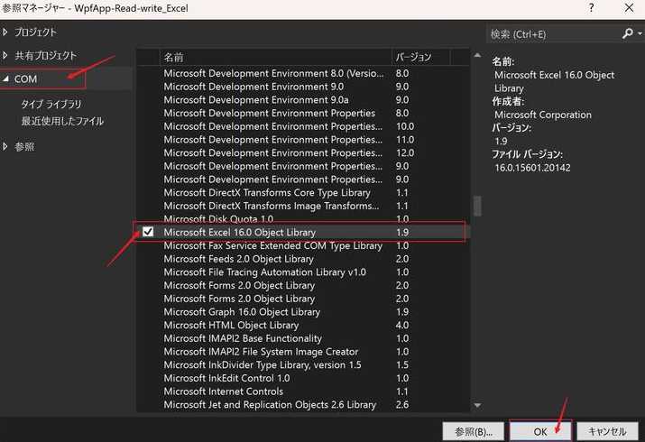Click the search magnifier icon
Screen dimensions: 645x442
(628, 33)
